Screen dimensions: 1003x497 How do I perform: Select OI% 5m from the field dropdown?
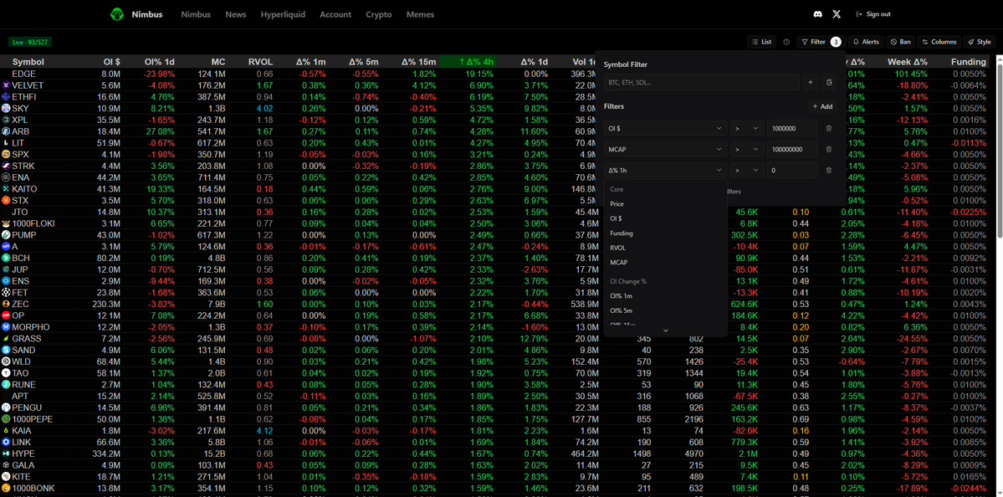coord(665,310)
